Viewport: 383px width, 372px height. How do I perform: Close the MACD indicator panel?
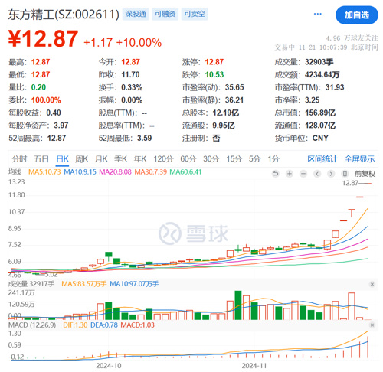(372, 325)
